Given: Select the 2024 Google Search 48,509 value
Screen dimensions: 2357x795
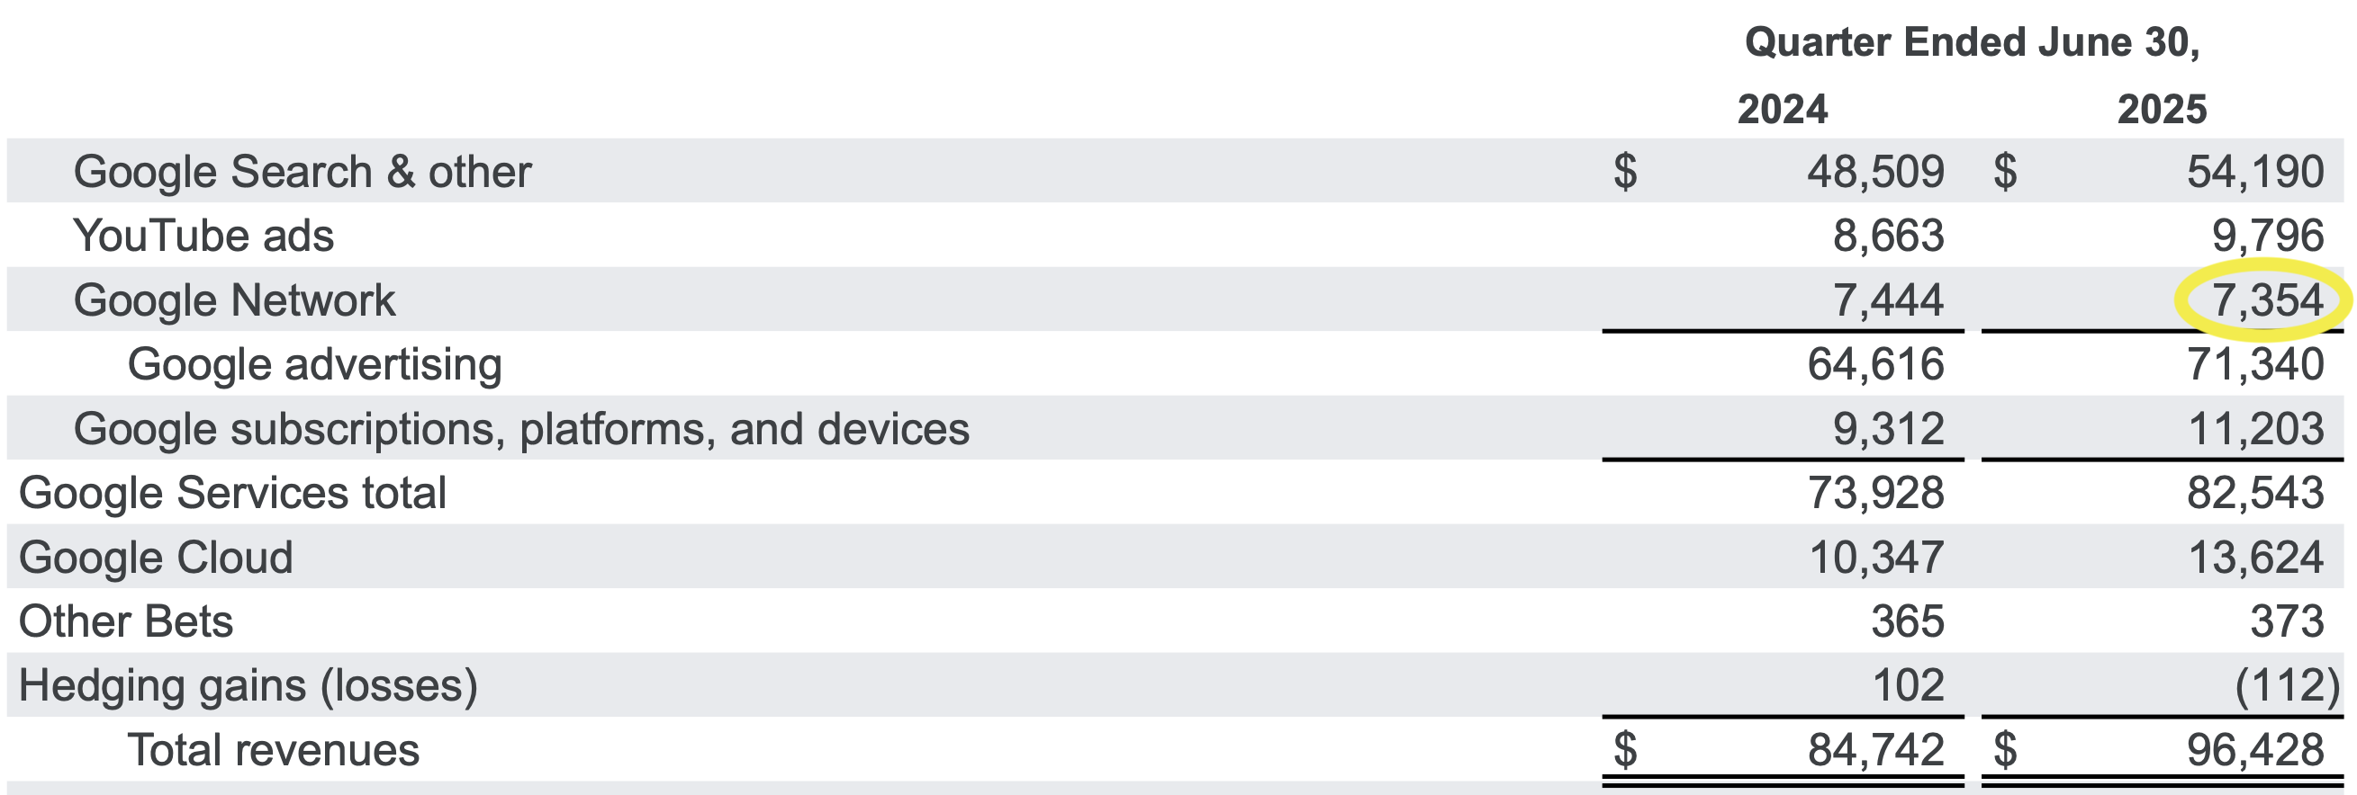Looking at the screenshot, I should pos(1875,172).
